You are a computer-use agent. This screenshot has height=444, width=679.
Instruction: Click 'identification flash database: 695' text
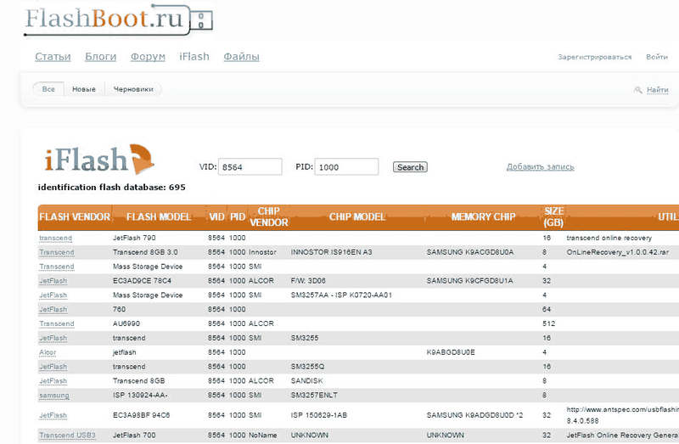[112, 188]
